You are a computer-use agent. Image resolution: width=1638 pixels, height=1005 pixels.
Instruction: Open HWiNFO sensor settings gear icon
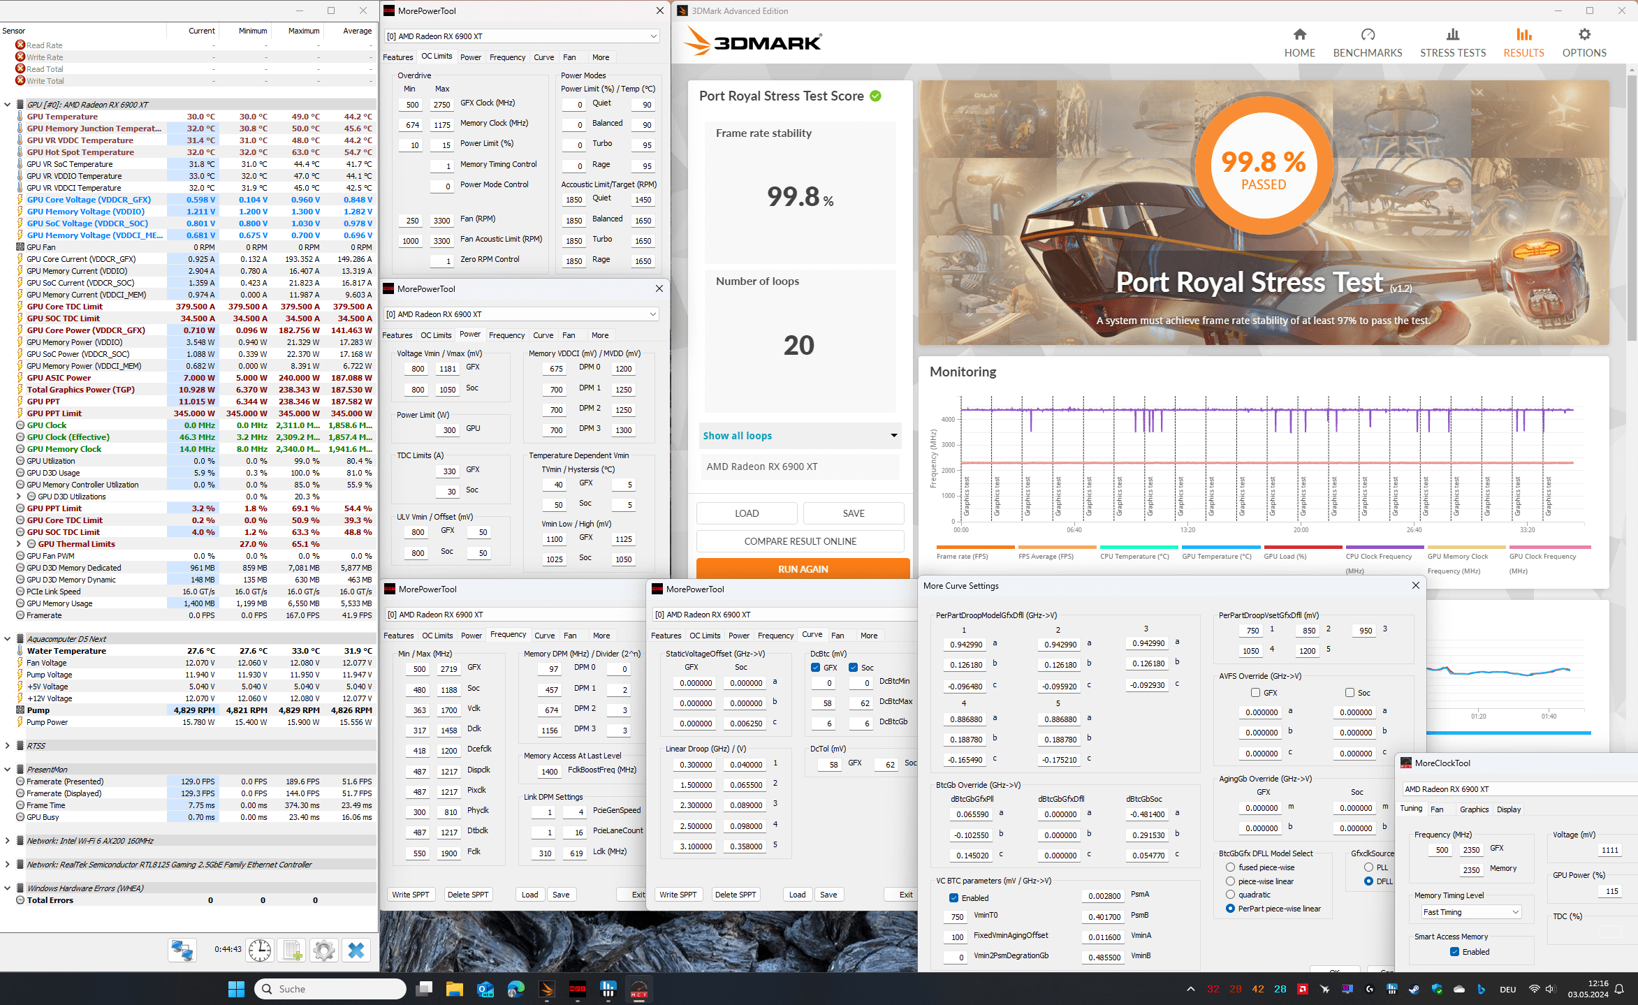324,951
